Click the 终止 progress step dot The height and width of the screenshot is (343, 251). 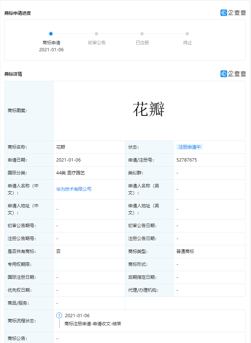(x=187, y=34)
